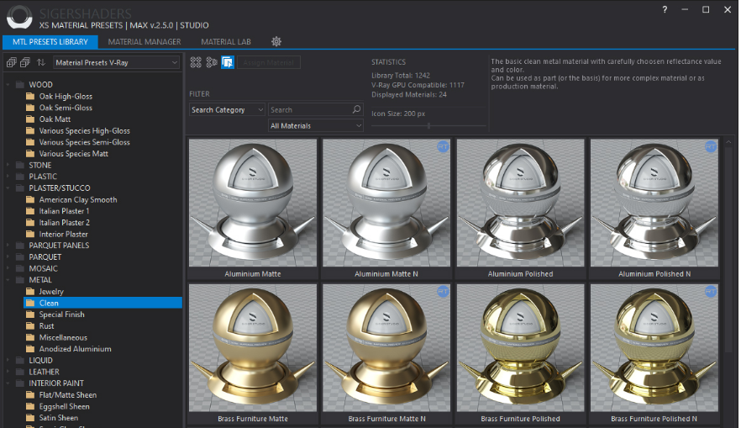741x428 pixels.
Task: Select Various Species Matt folder
Action: click(73, 154)
